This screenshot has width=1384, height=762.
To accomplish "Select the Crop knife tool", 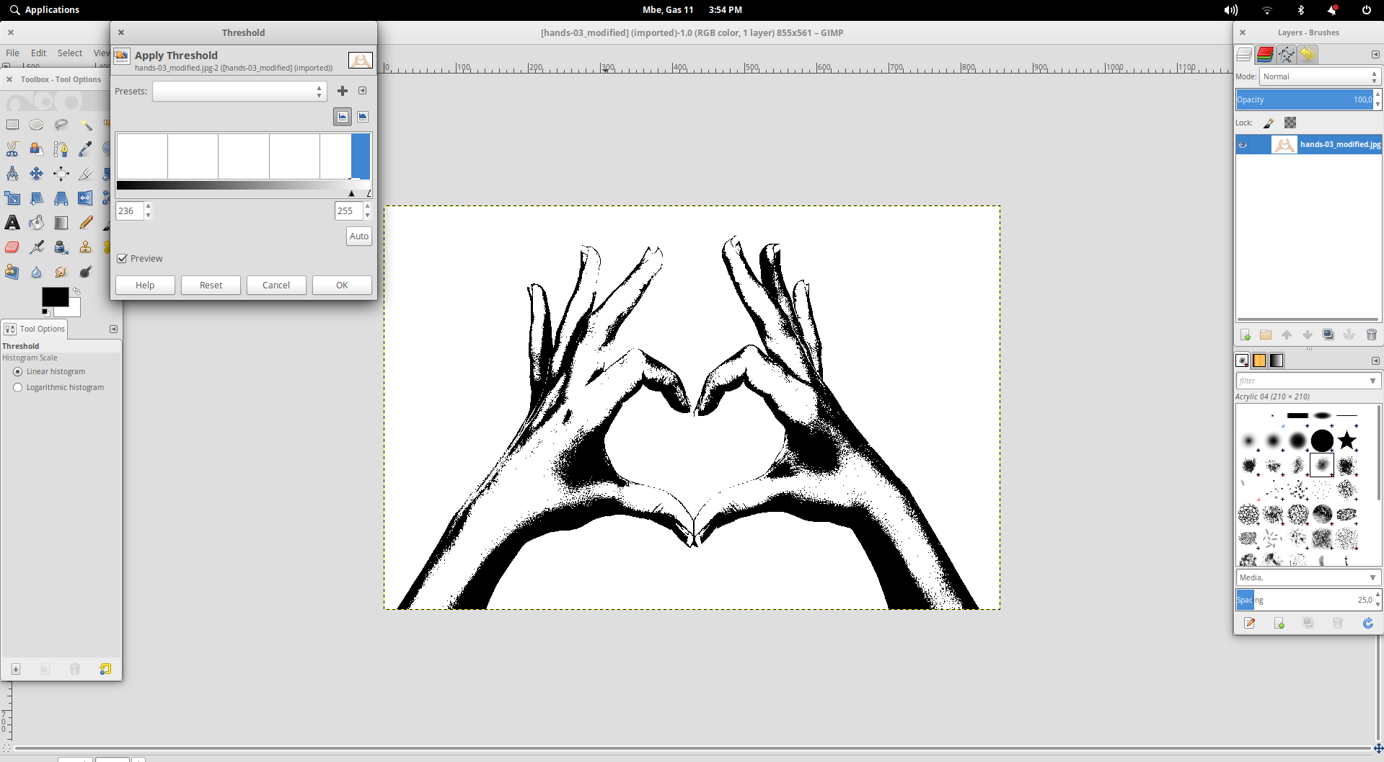I will pyautogui.click(x=86, y=174).
